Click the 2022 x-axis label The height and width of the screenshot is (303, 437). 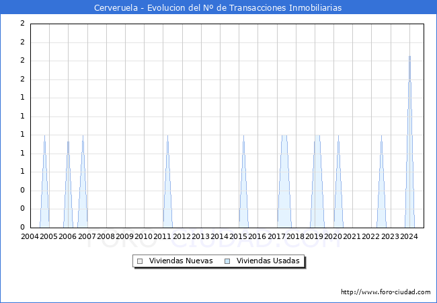pos(370,236)
